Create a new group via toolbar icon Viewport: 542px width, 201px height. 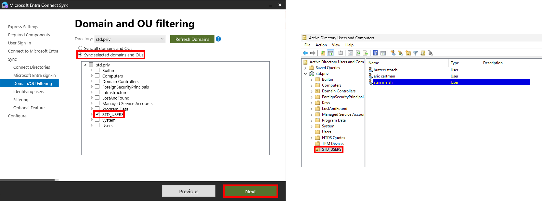[401, 53]
